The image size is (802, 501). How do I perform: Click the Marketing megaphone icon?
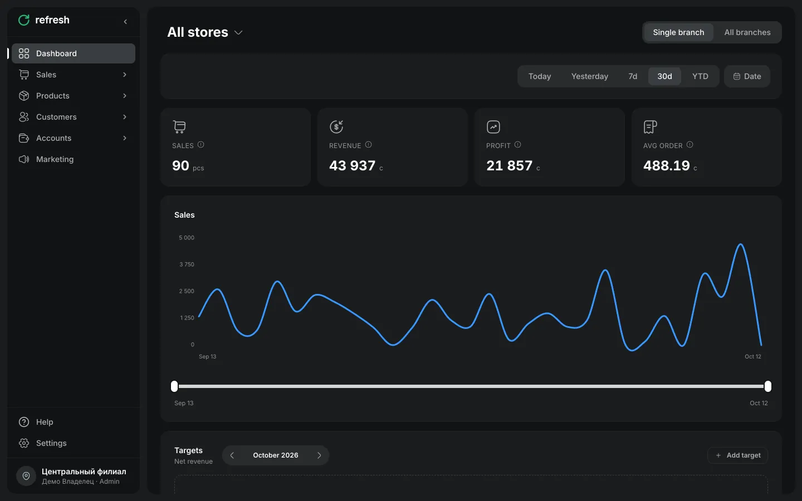[24, 159]
